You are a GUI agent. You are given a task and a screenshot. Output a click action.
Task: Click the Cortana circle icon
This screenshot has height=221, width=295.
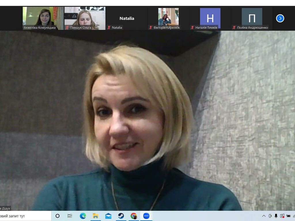point(57,216)
